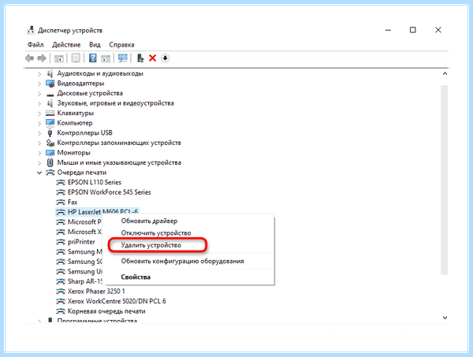The width and height of the screenshot is (473, 357).
Task: Click the mouse icon beside Мыши и иные указывающие устройства
Action: 50,162
